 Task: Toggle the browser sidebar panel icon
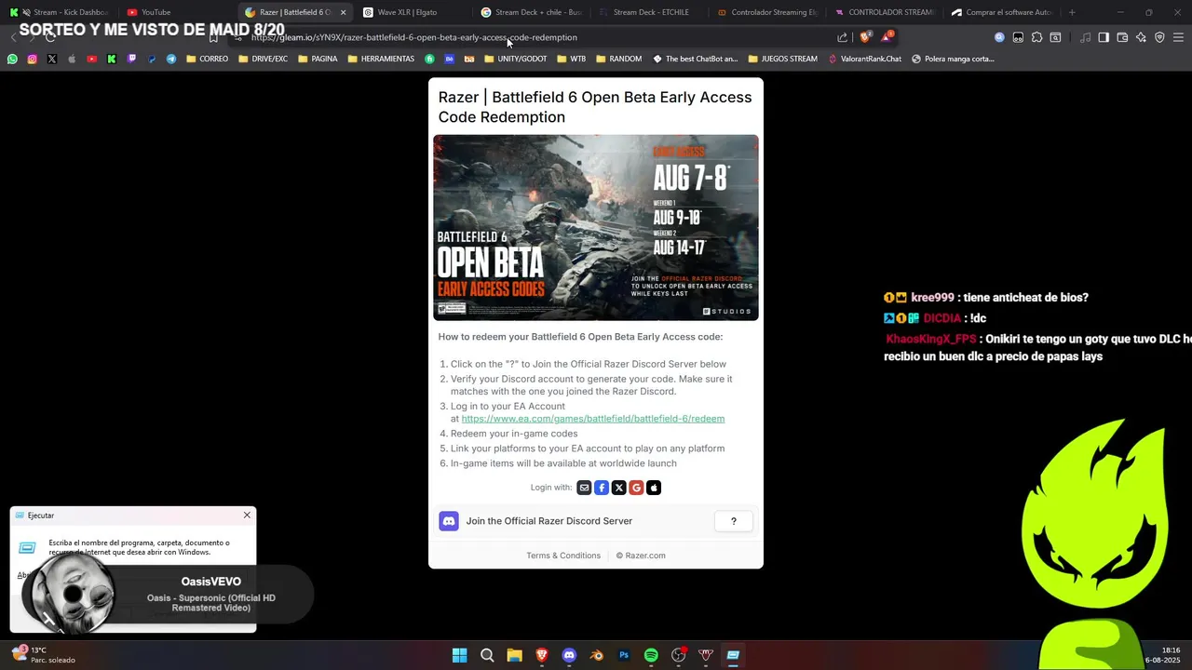coord(1104,37)
